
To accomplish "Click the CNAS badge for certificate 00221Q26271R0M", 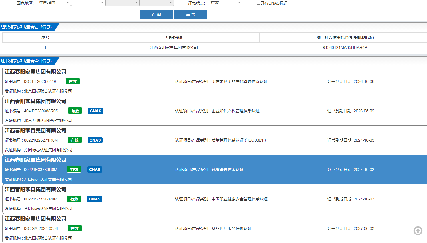I will pyautogui.click(x=95, y=140).
